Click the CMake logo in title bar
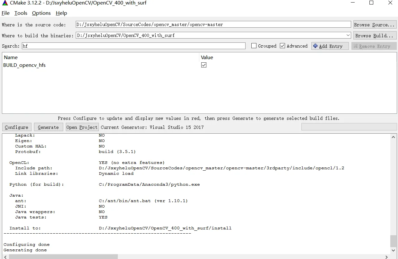The image size is (398, 259). (x=5, y=3)
